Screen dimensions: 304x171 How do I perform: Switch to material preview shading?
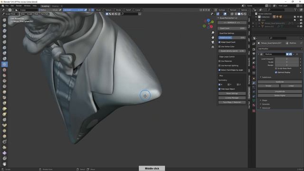pos(242,14)
